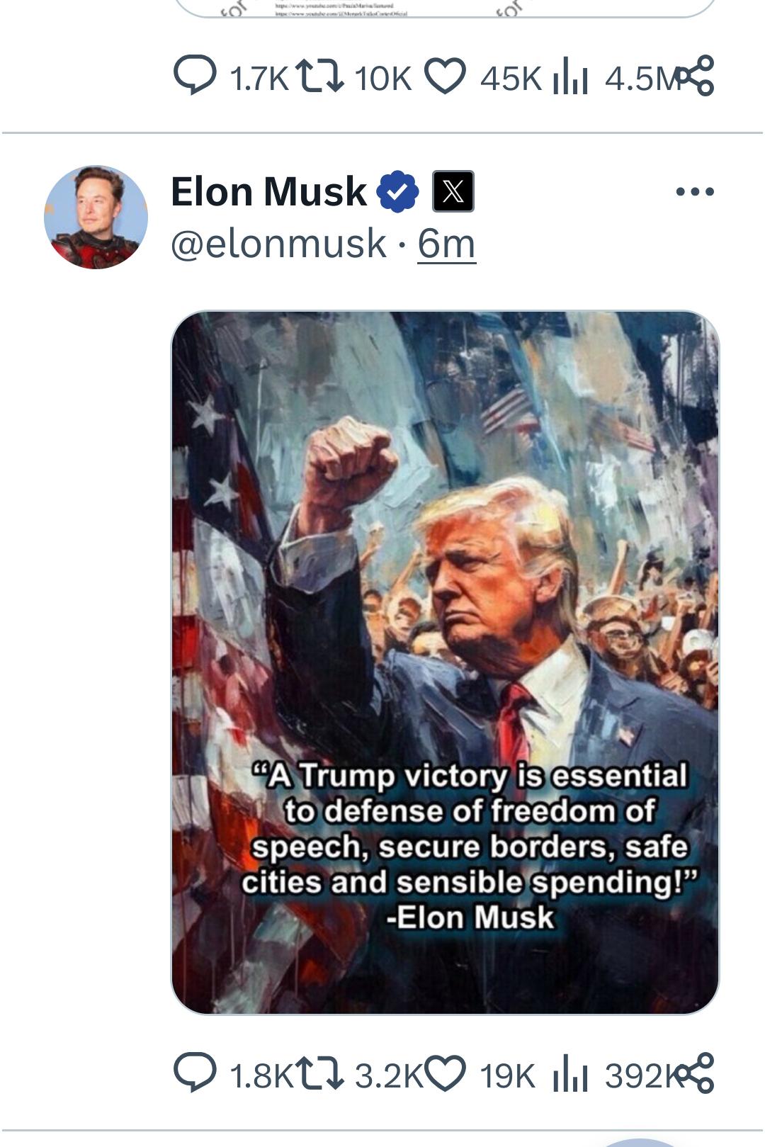The image size is (765, 1147).
Task: Open the partially visible image card at top
Action: pos(445,9)
